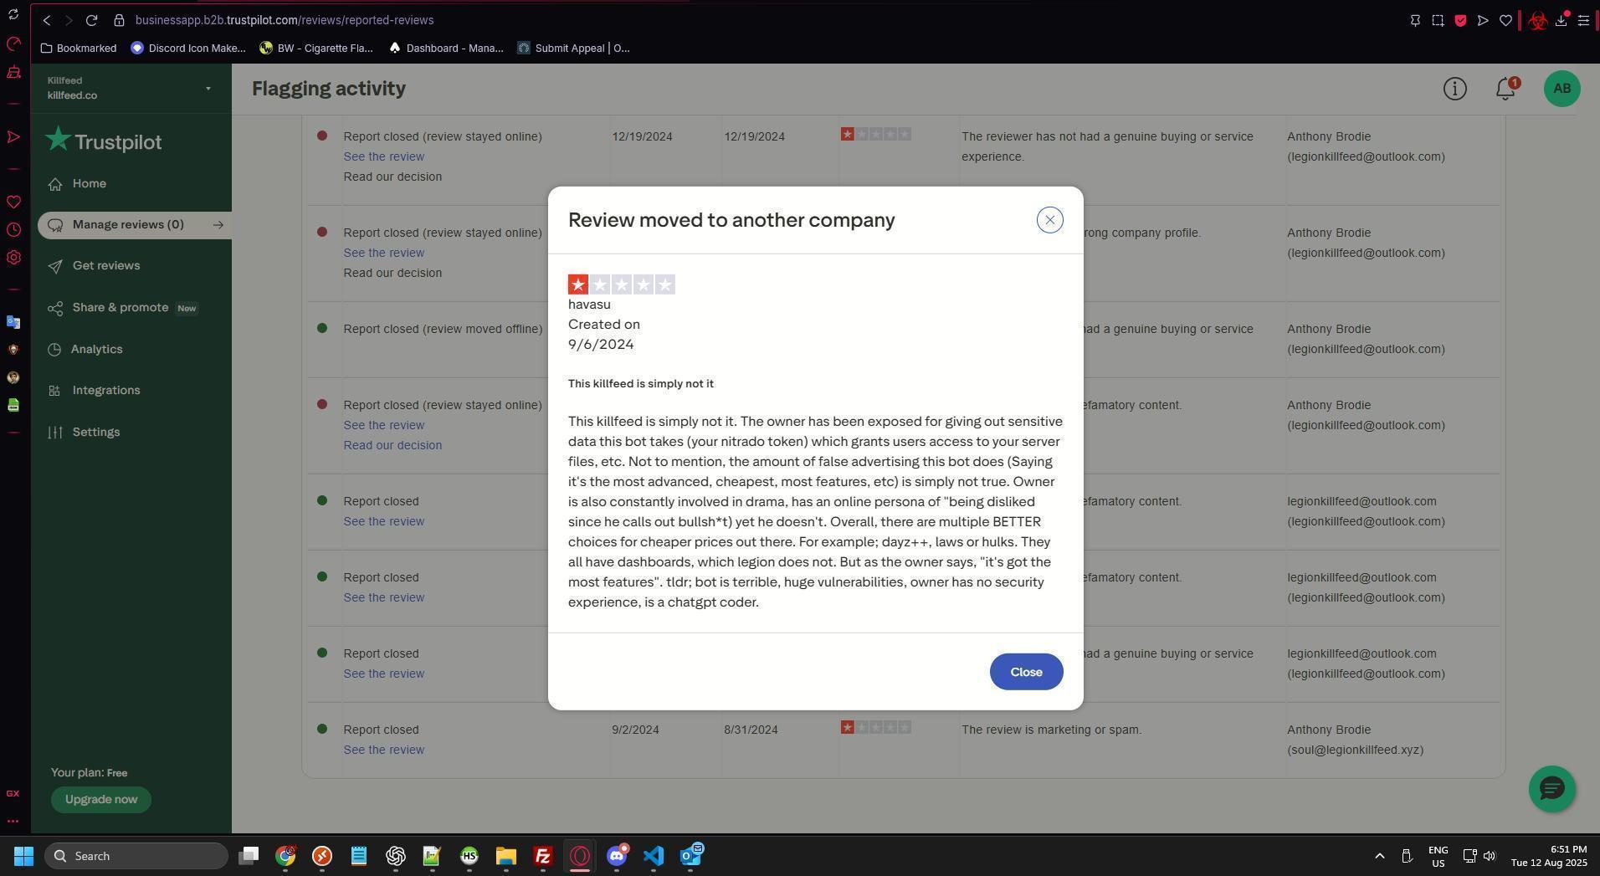Open Outlook from the taskbar

pyautogui.click(x=690, y=856)
